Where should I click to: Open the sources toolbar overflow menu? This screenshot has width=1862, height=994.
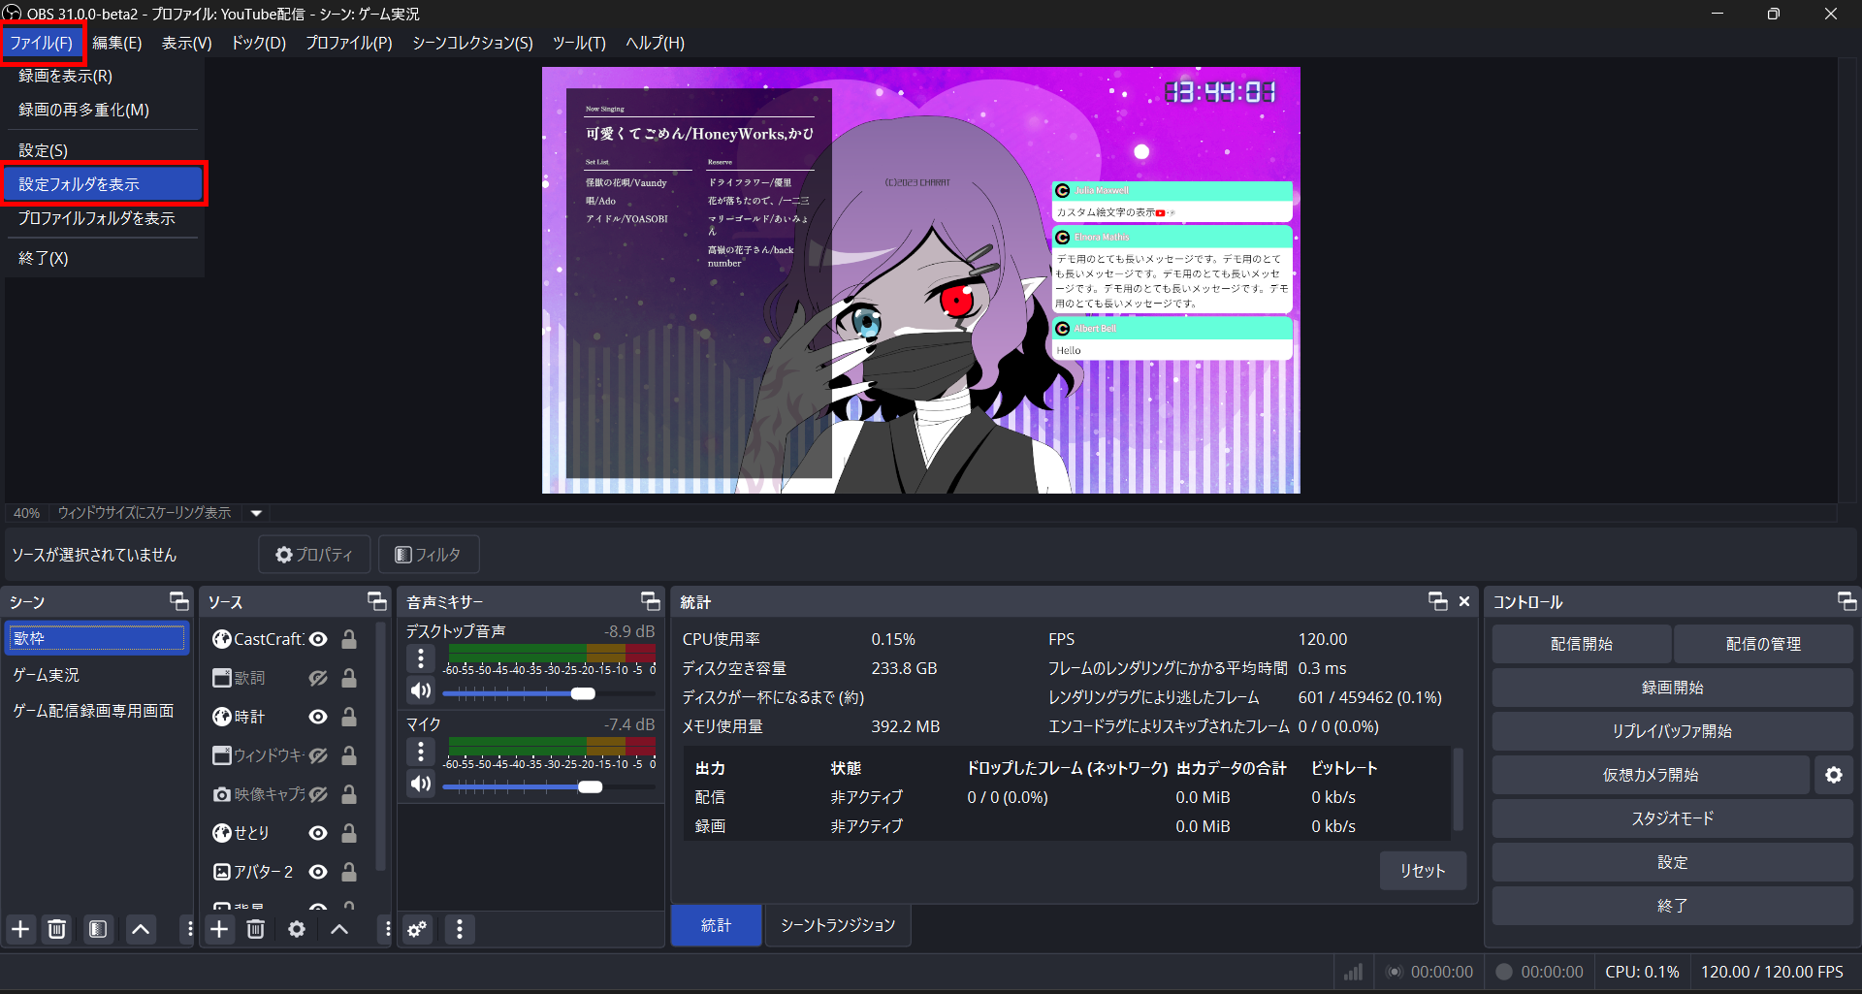click(388, 929)
